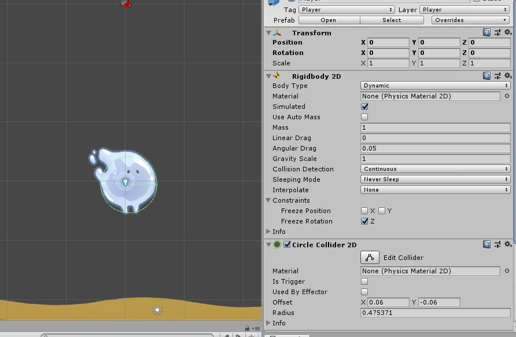This screenshot has height=337, width=516.
Task: Click the Rigidbody 2D component icon
Action: (277, 76)
